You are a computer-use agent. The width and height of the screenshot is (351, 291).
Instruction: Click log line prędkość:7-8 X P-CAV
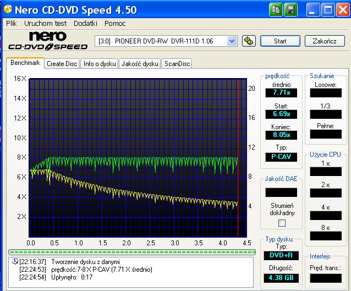coord(102,270)
